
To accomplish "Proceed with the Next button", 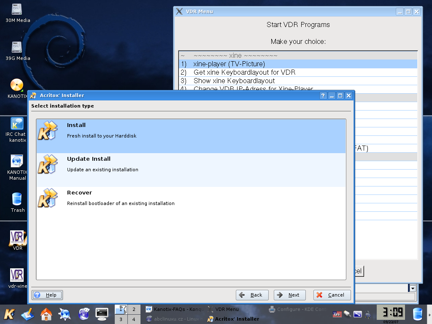I will [x=290, y=295].
